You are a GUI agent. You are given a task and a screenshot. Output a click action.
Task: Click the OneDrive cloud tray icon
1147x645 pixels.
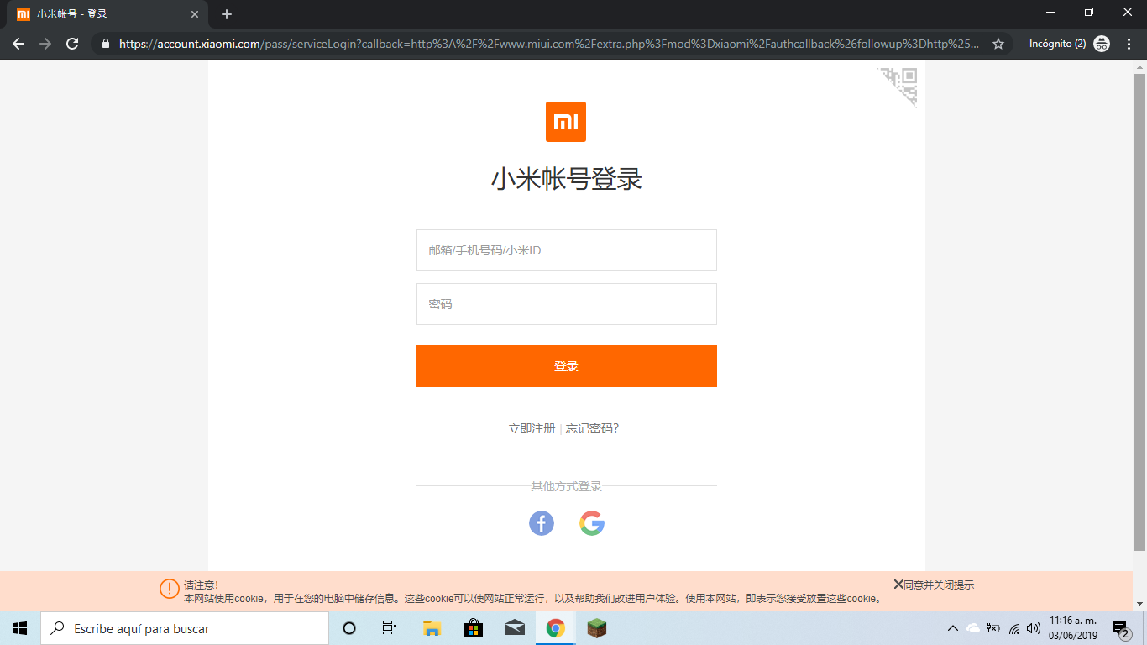pos(973,628)
